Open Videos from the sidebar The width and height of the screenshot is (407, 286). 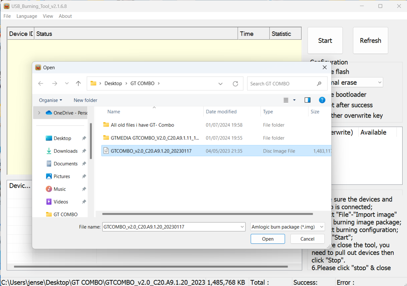click(61, 202)
